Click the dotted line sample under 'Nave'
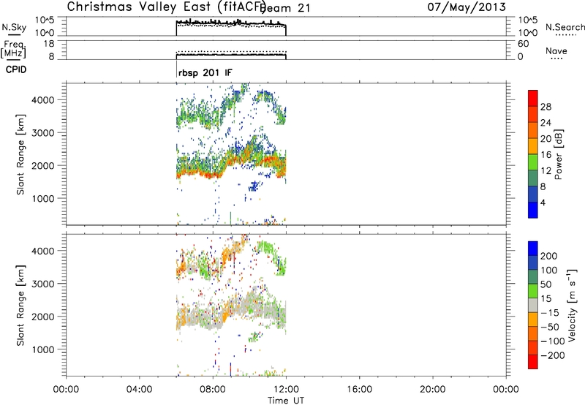Image resolution: width=585 pixels, height=405 pixels. tap(556, 58)
